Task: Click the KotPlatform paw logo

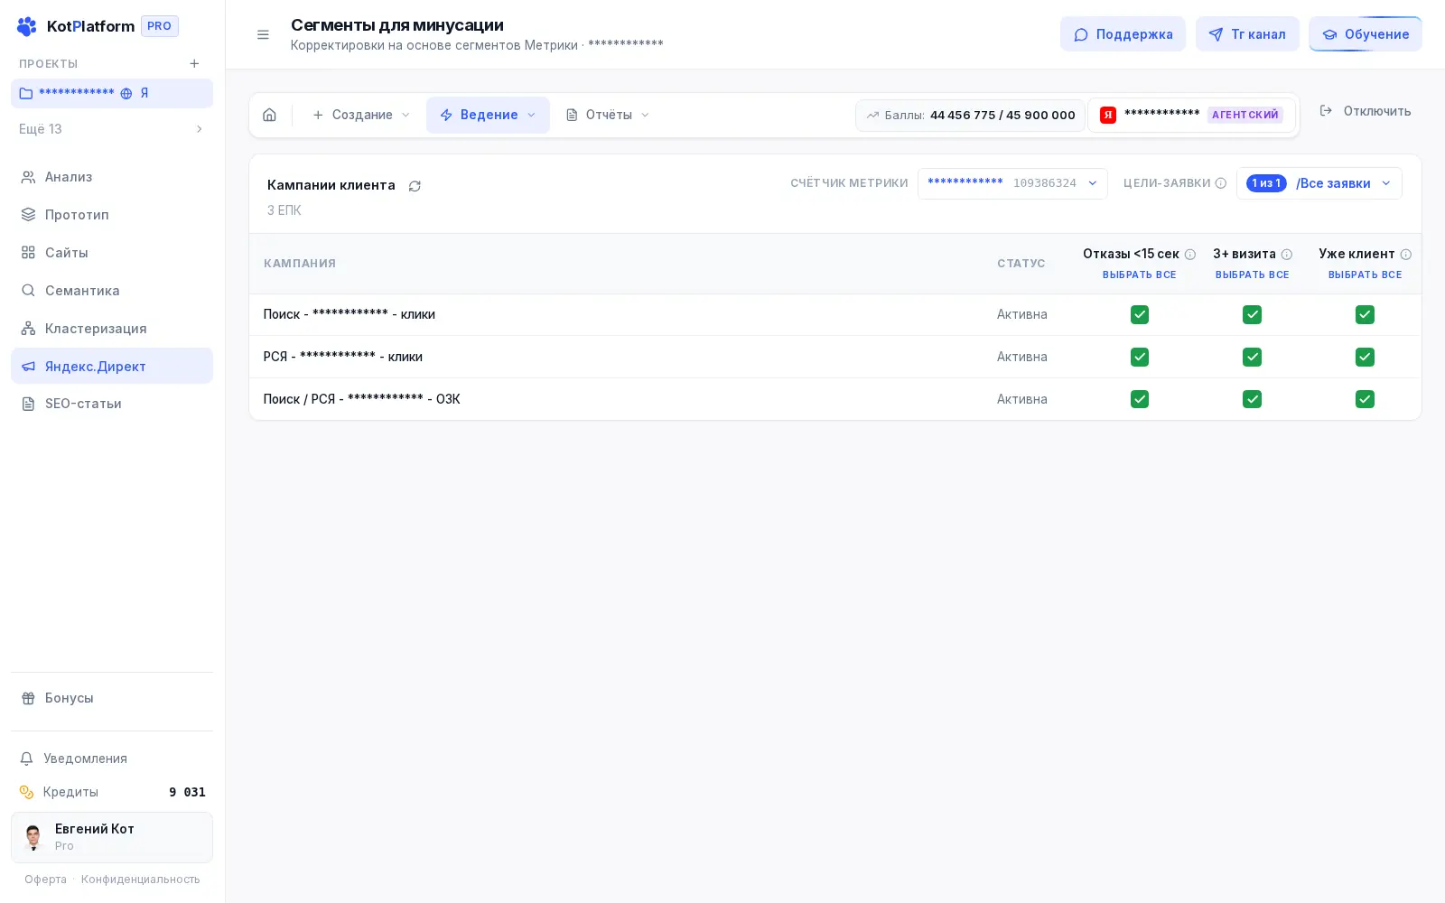Action: point(27,26)
